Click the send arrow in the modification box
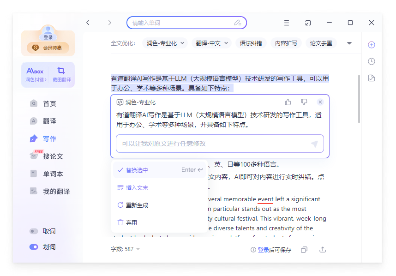The image size is (396, 276). [314, 144]
